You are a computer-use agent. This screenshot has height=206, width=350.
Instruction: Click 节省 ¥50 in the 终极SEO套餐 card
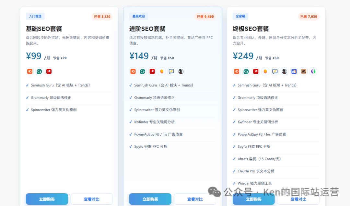click(272, 58)
